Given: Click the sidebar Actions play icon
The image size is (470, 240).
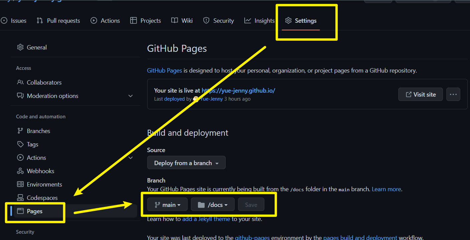Looking at the screenshot, I should 20,157.
